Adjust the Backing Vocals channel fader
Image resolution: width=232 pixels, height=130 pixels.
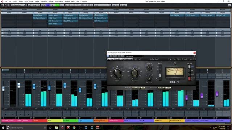tap(95, 87)
